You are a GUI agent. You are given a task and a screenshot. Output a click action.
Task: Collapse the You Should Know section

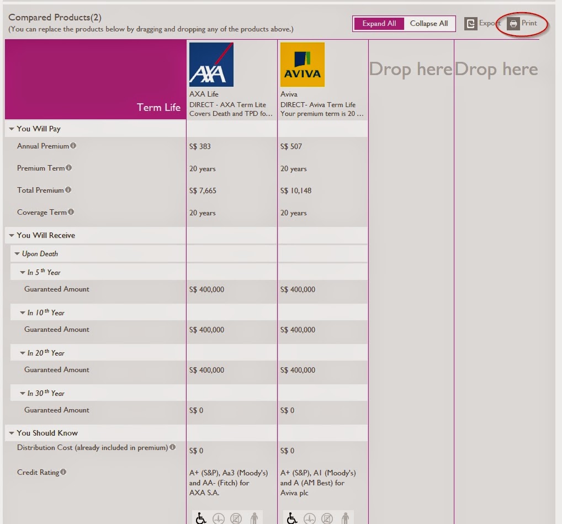pos(12,433)
